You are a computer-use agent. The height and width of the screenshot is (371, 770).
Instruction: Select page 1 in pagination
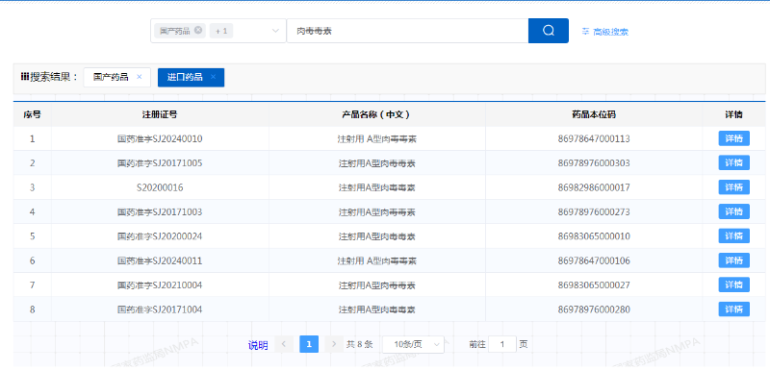[x=309, y=344]
